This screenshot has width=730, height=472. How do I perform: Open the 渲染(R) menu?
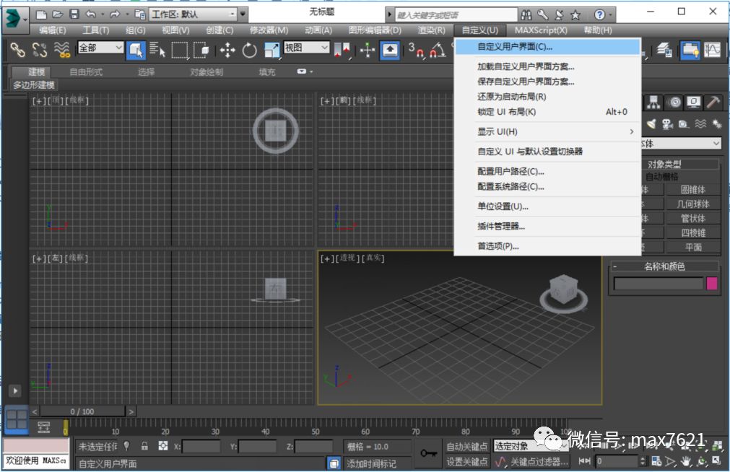pos(431,30)
